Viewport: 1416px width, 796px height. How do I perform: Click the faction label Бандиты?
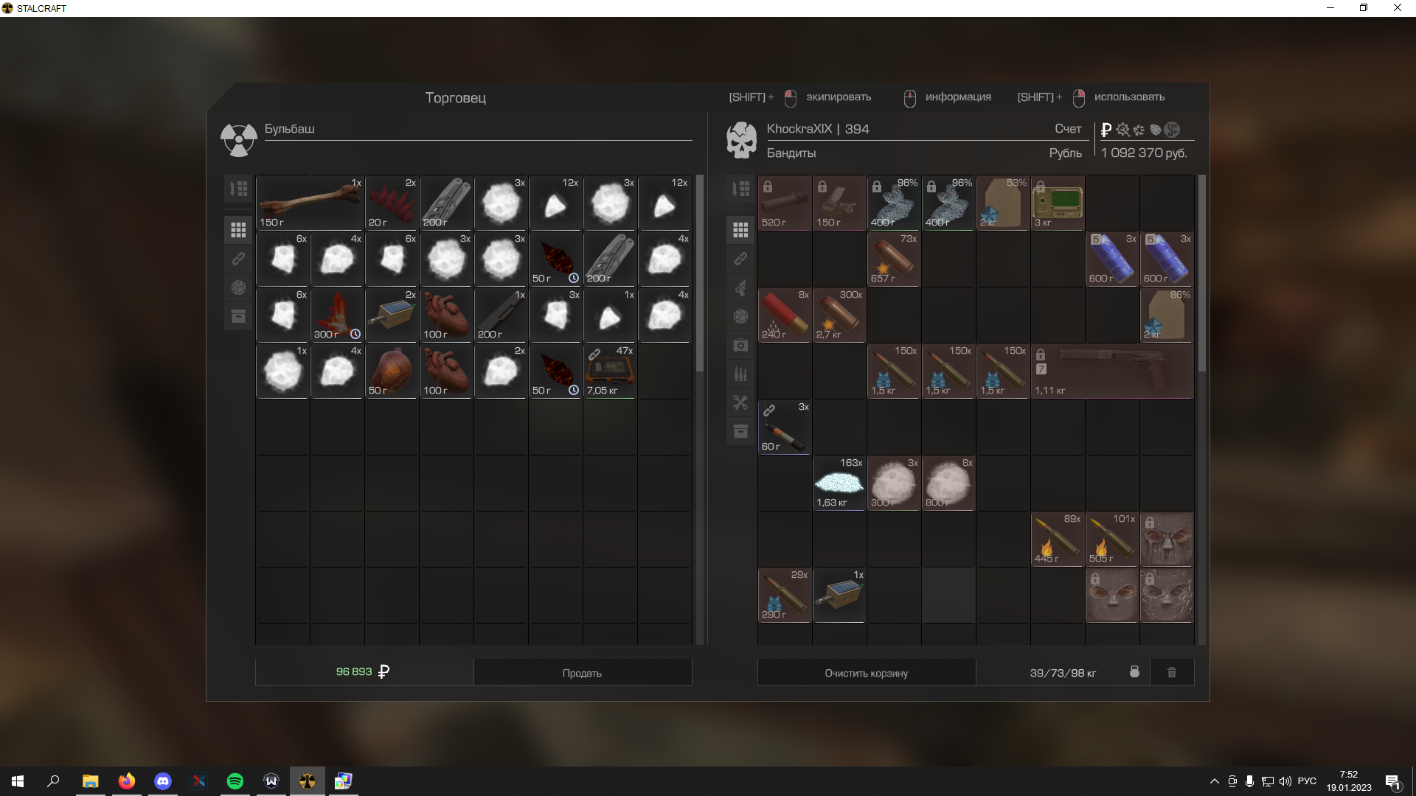pyautogui.click(x=791, y=153)
